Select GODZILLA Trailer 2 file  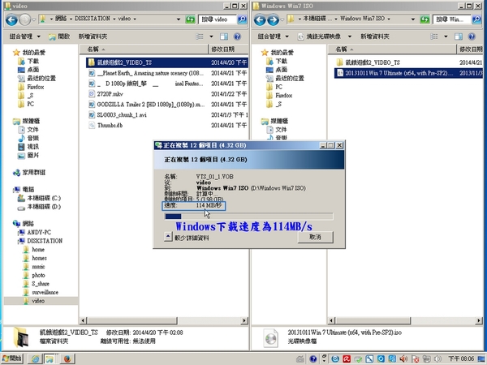[x=167, y=105]
